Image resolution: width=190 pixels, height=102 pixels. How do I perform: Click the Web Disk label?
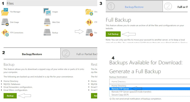click(x=56, y=22)
